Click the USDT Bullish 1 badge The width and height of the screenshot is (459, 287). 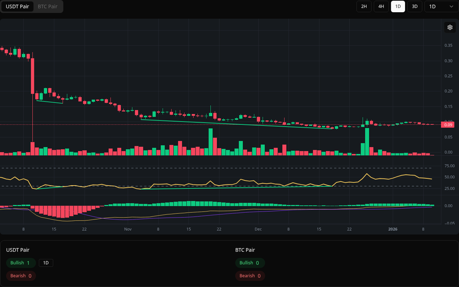21,263
